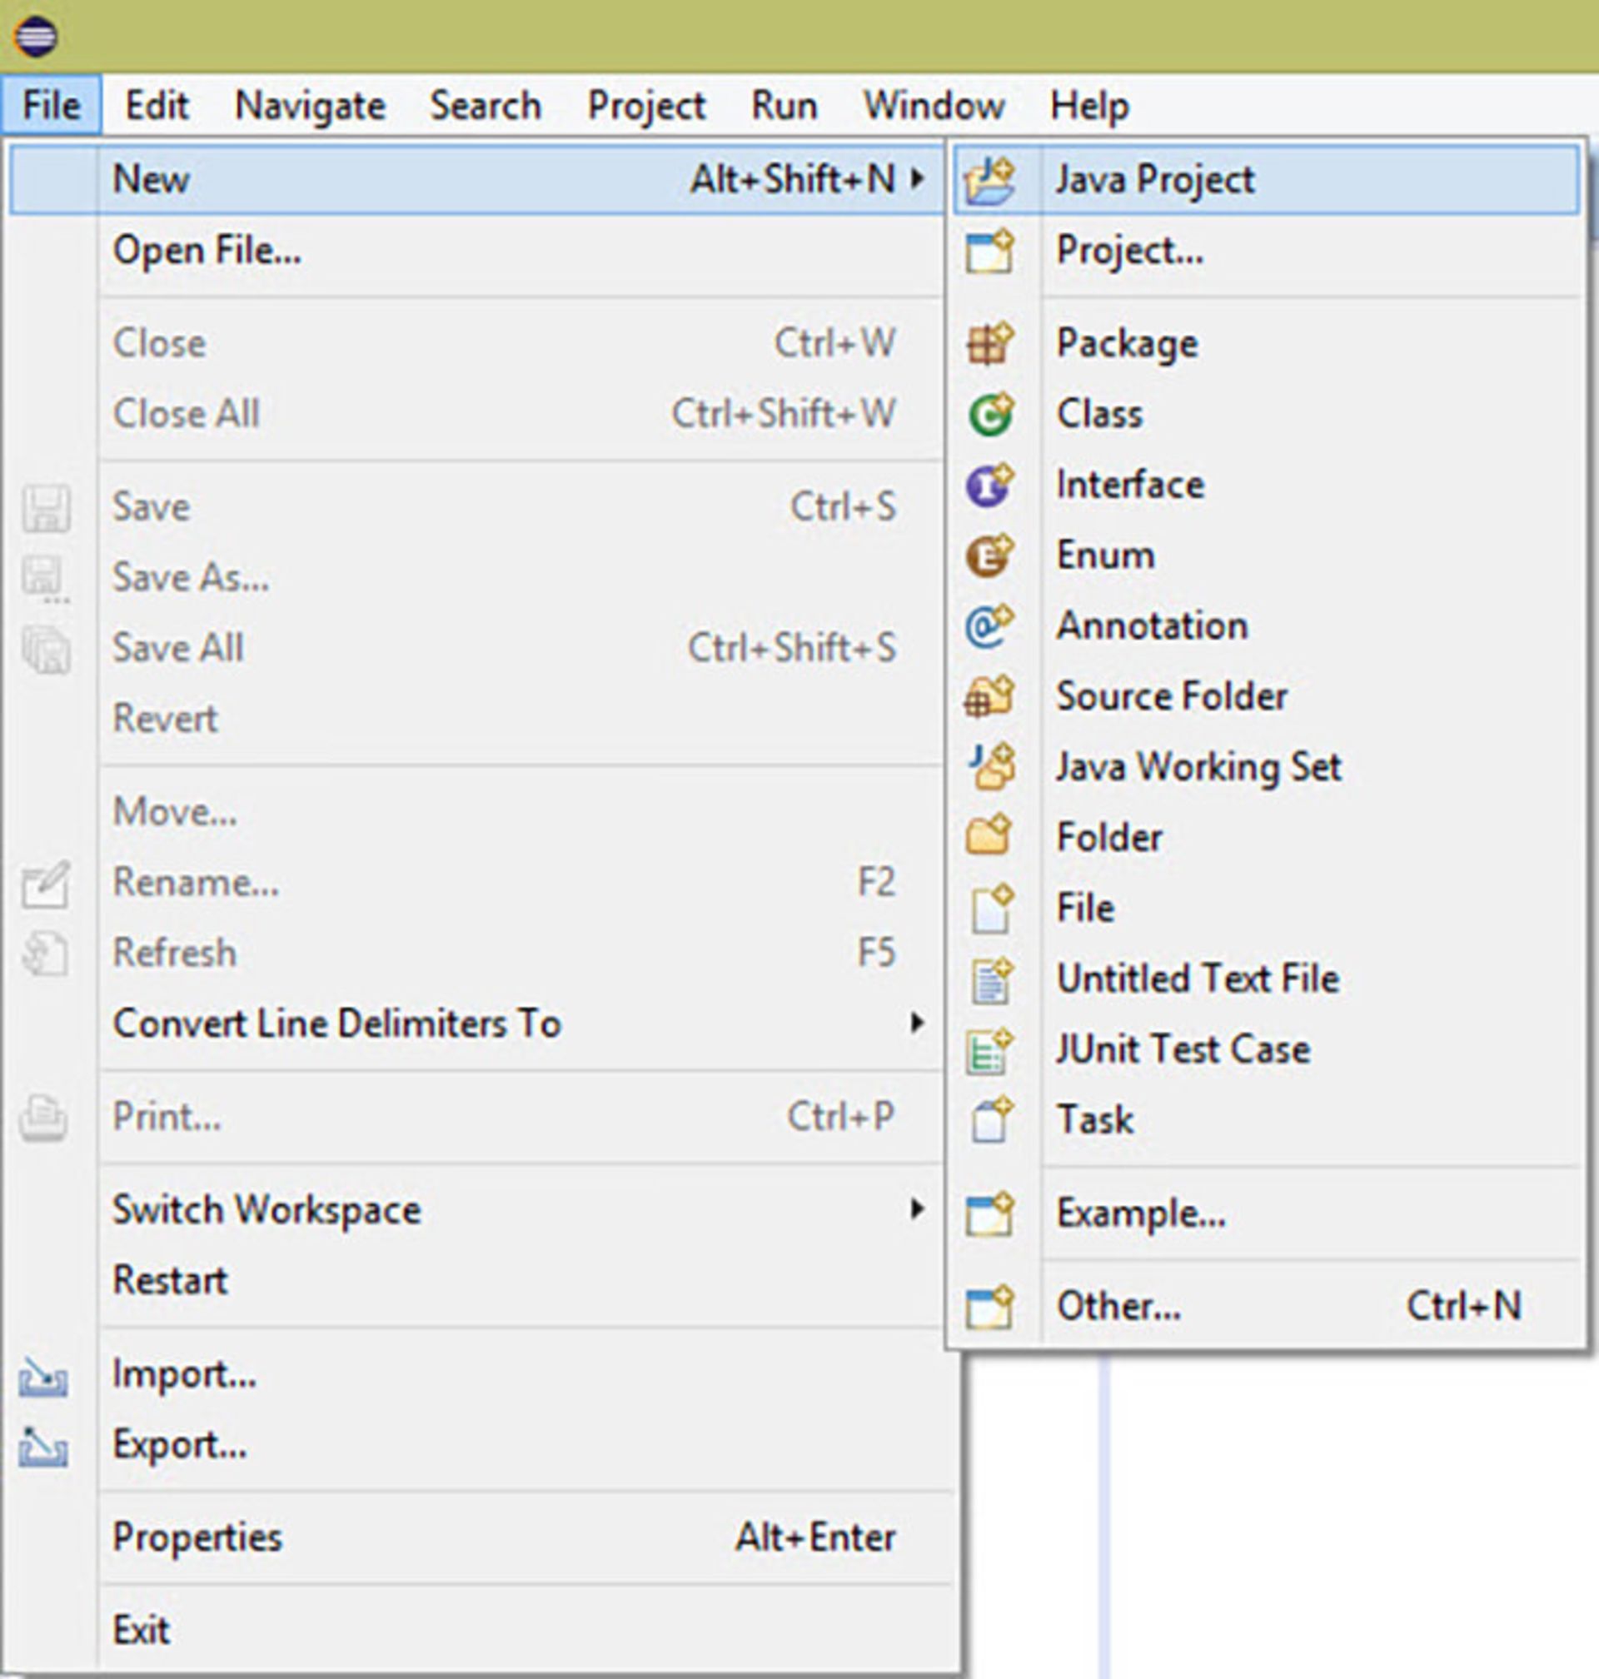
Task: Click the Example... wizard icon
Action: 989,1213
